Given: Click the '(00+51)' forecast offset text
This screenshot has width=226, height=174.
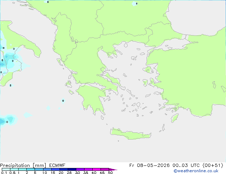Looking at the screenshot, I should click(x=213, y=165).
